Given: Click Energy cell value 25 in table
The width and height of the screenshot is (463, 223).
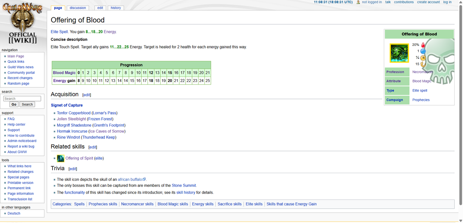Looking at the screenshot, I should (x=208, y=81).
